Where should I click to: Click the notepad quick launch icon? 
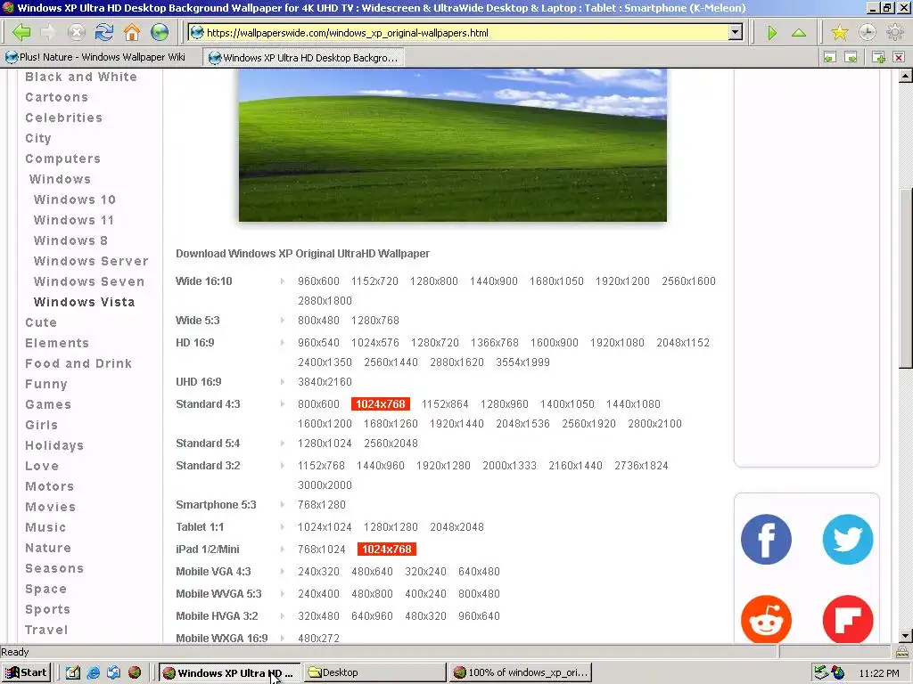pyautogui.click(x=73, y=672)
